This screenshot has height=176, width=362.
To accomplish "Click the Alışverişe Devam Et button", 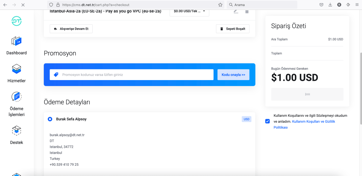I will (71, 29).
